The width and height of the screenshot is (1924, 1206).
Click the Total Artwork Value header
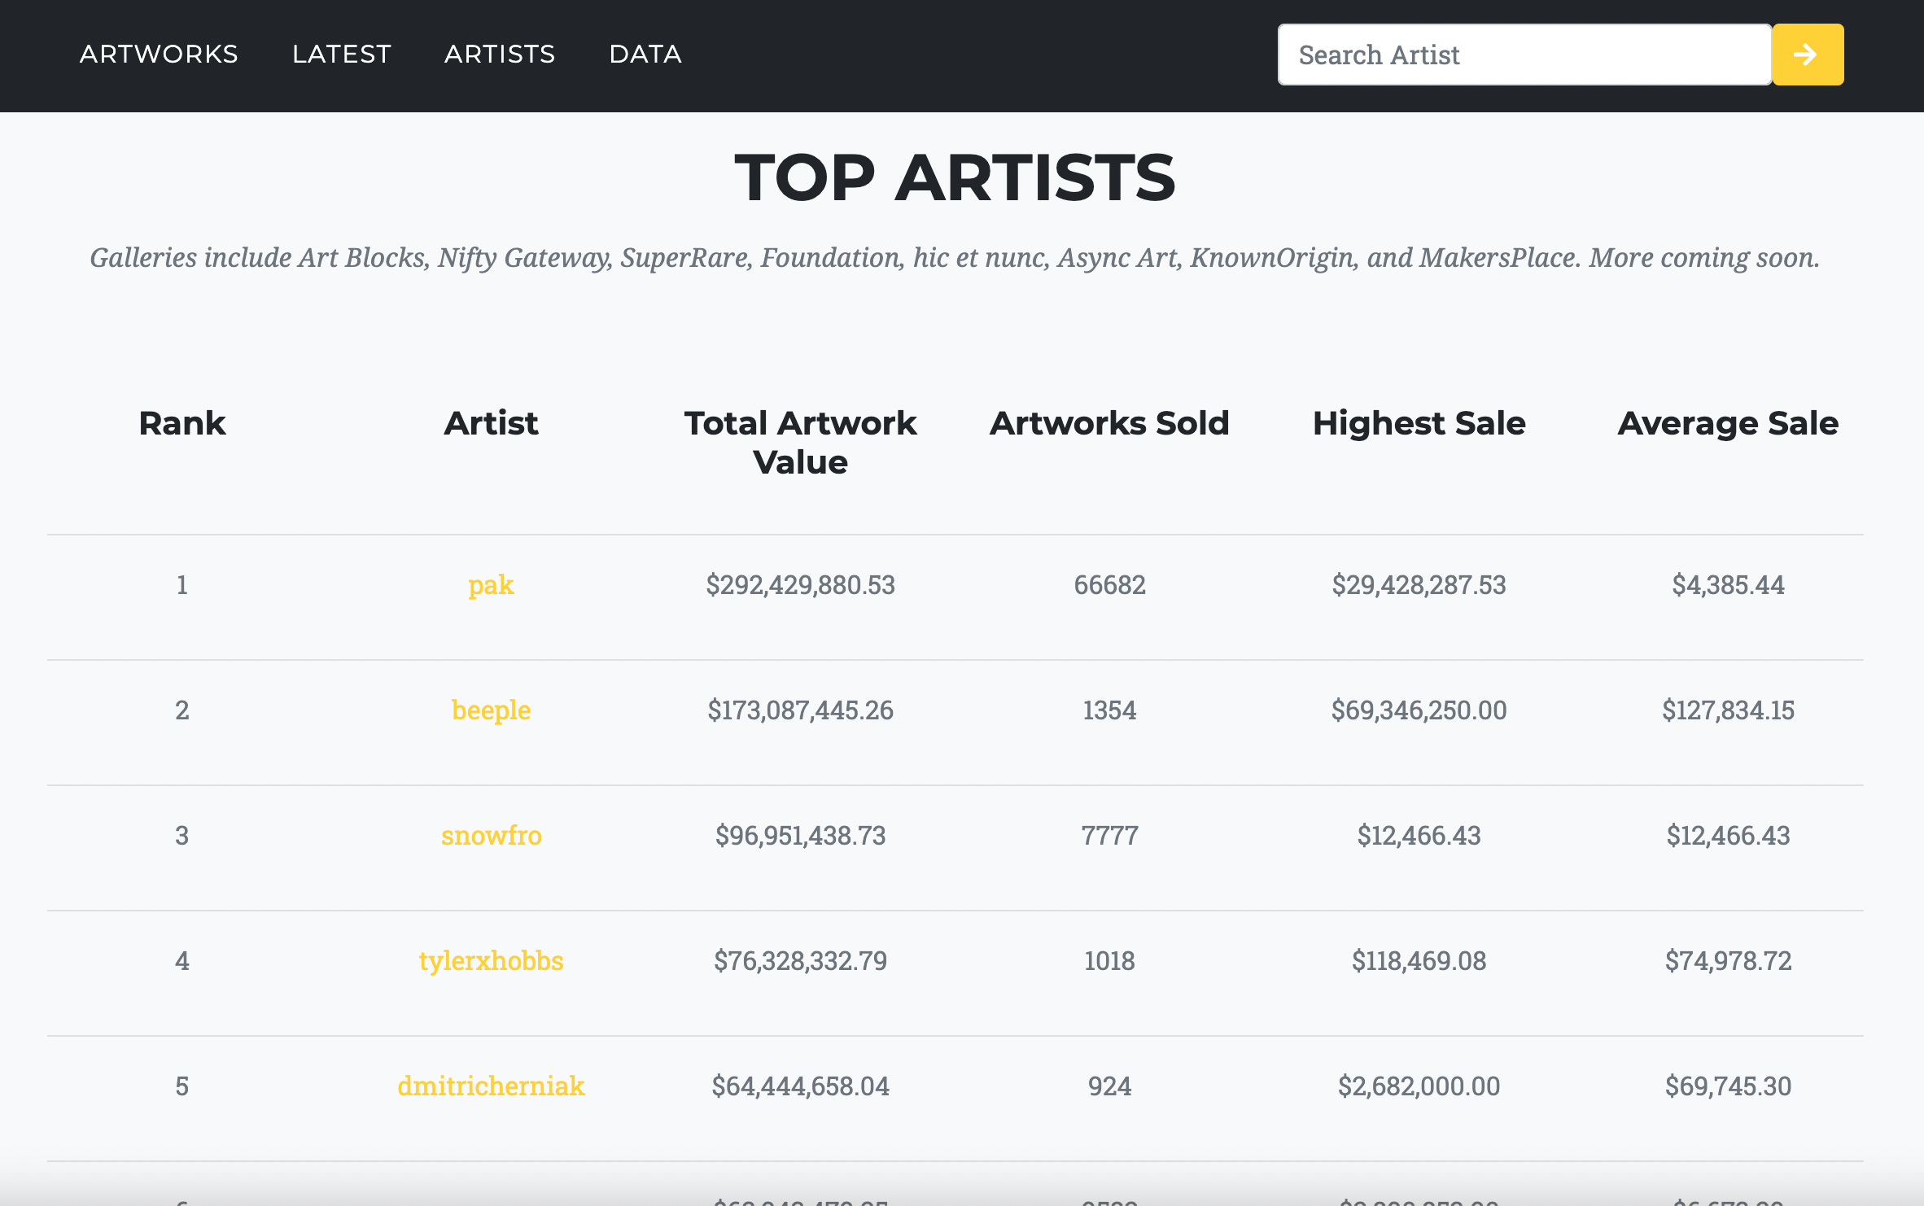click(801, 443)
